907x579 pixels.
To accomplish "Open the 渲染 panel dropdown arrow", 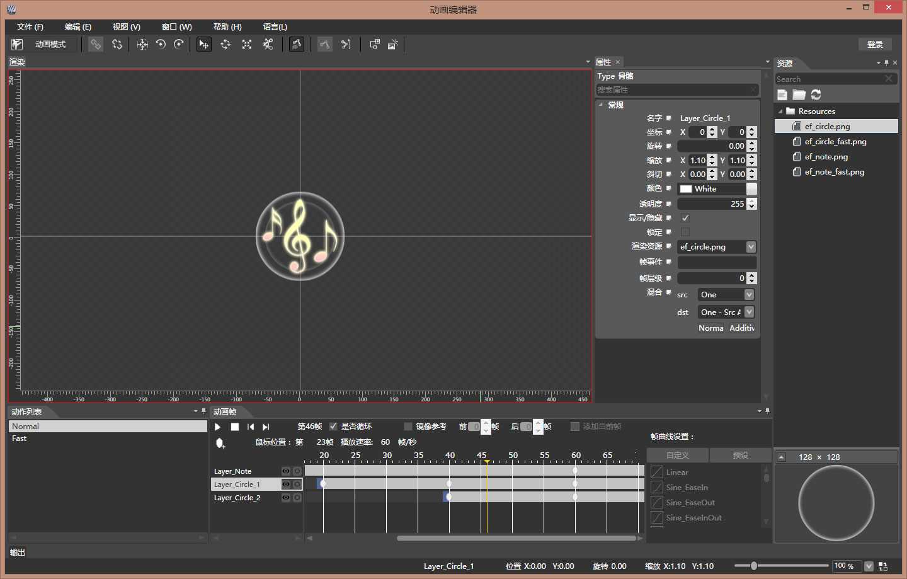I will 588,62.
